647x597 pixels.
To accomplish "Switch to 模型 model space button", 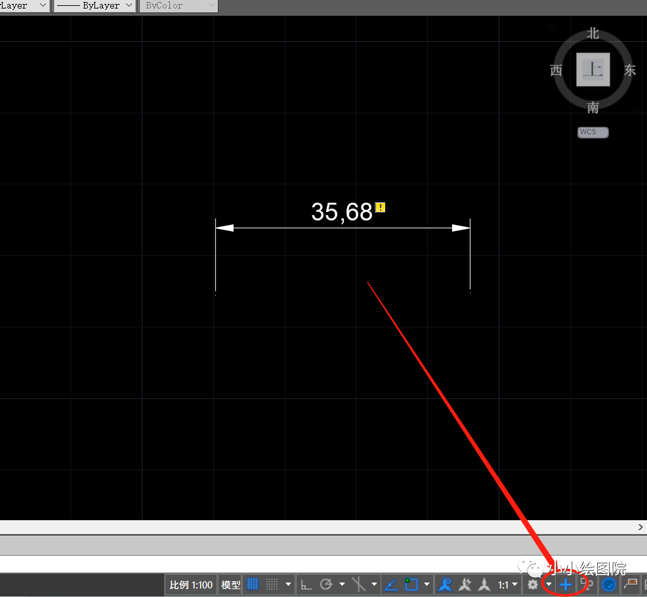I will coord(230,585).
